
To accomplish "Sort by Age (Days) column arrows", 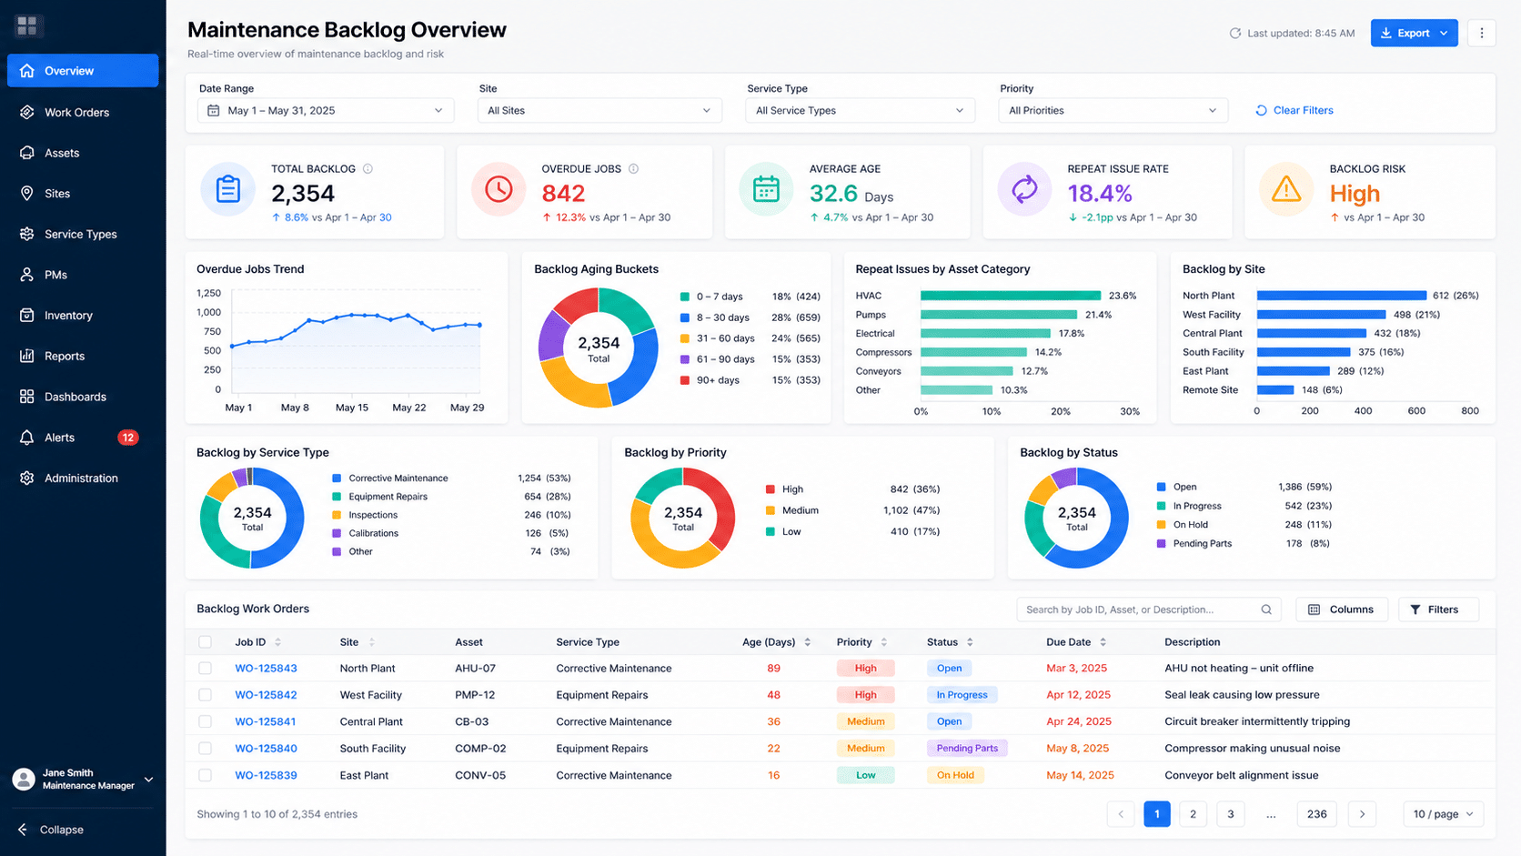I will click(x=808, y=642).
